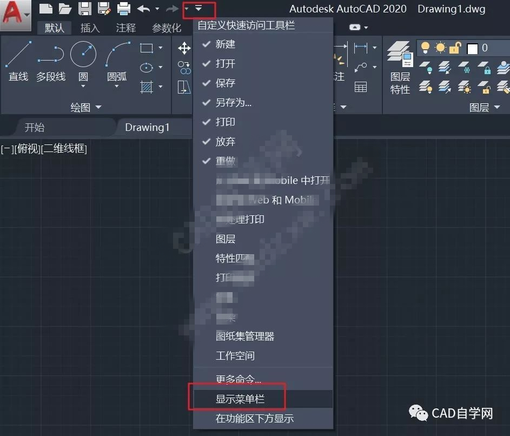Open the Hatch flyout arrow
The image size is (510, 436).
160,87
